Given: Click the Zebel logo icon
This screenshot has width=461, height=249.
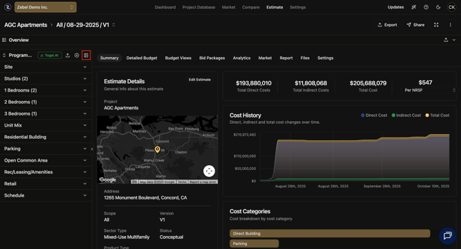Looking at the screenshot, I should pos(8,7).
